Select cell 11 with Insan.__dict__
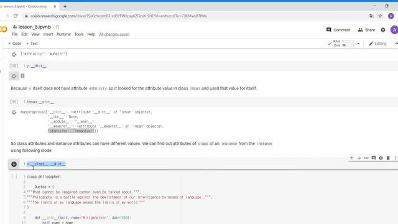 click(x=203, y=102)
